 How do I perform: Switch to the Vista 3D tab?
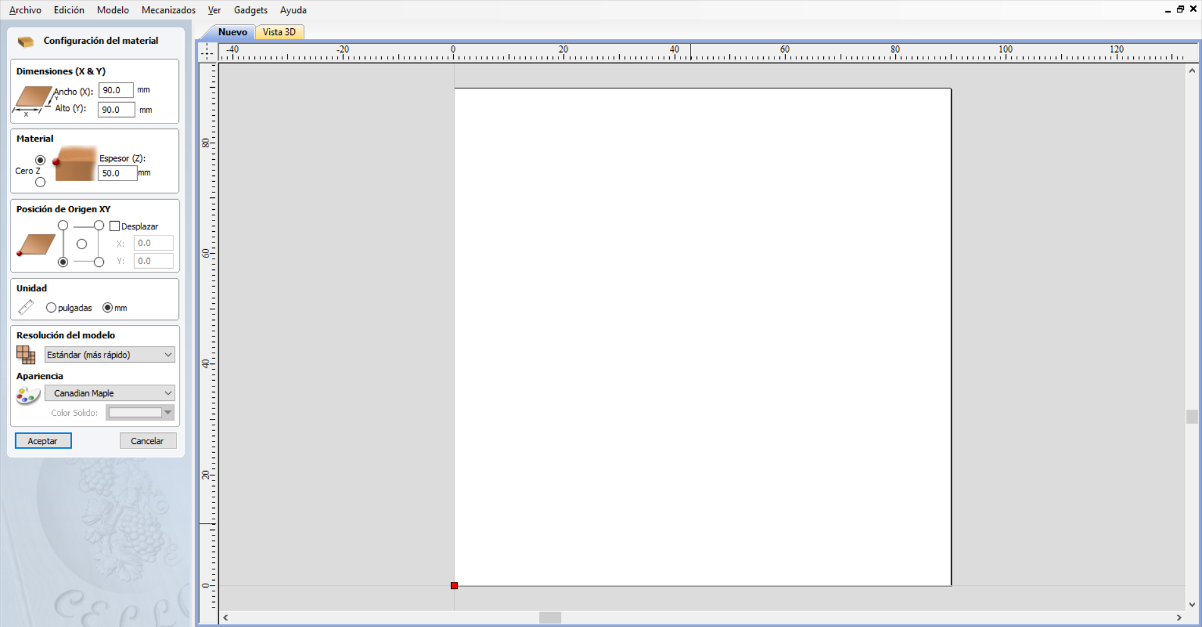click(279, 32)
